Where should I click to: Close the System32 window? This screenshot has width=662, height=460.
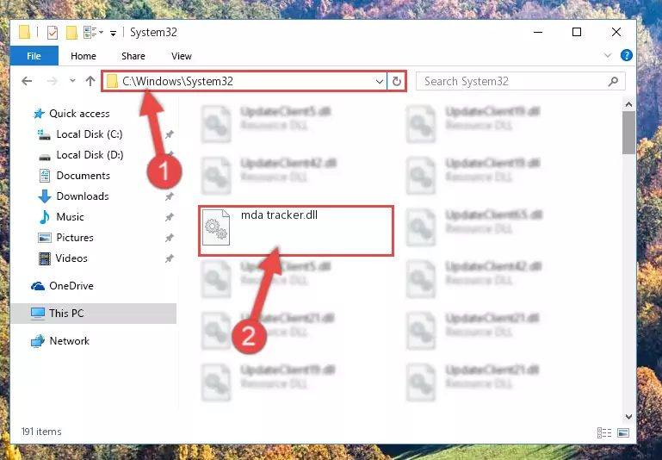click(x=616, y=32)
